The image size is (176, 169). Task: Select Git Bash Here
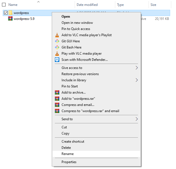coord(96,47)
